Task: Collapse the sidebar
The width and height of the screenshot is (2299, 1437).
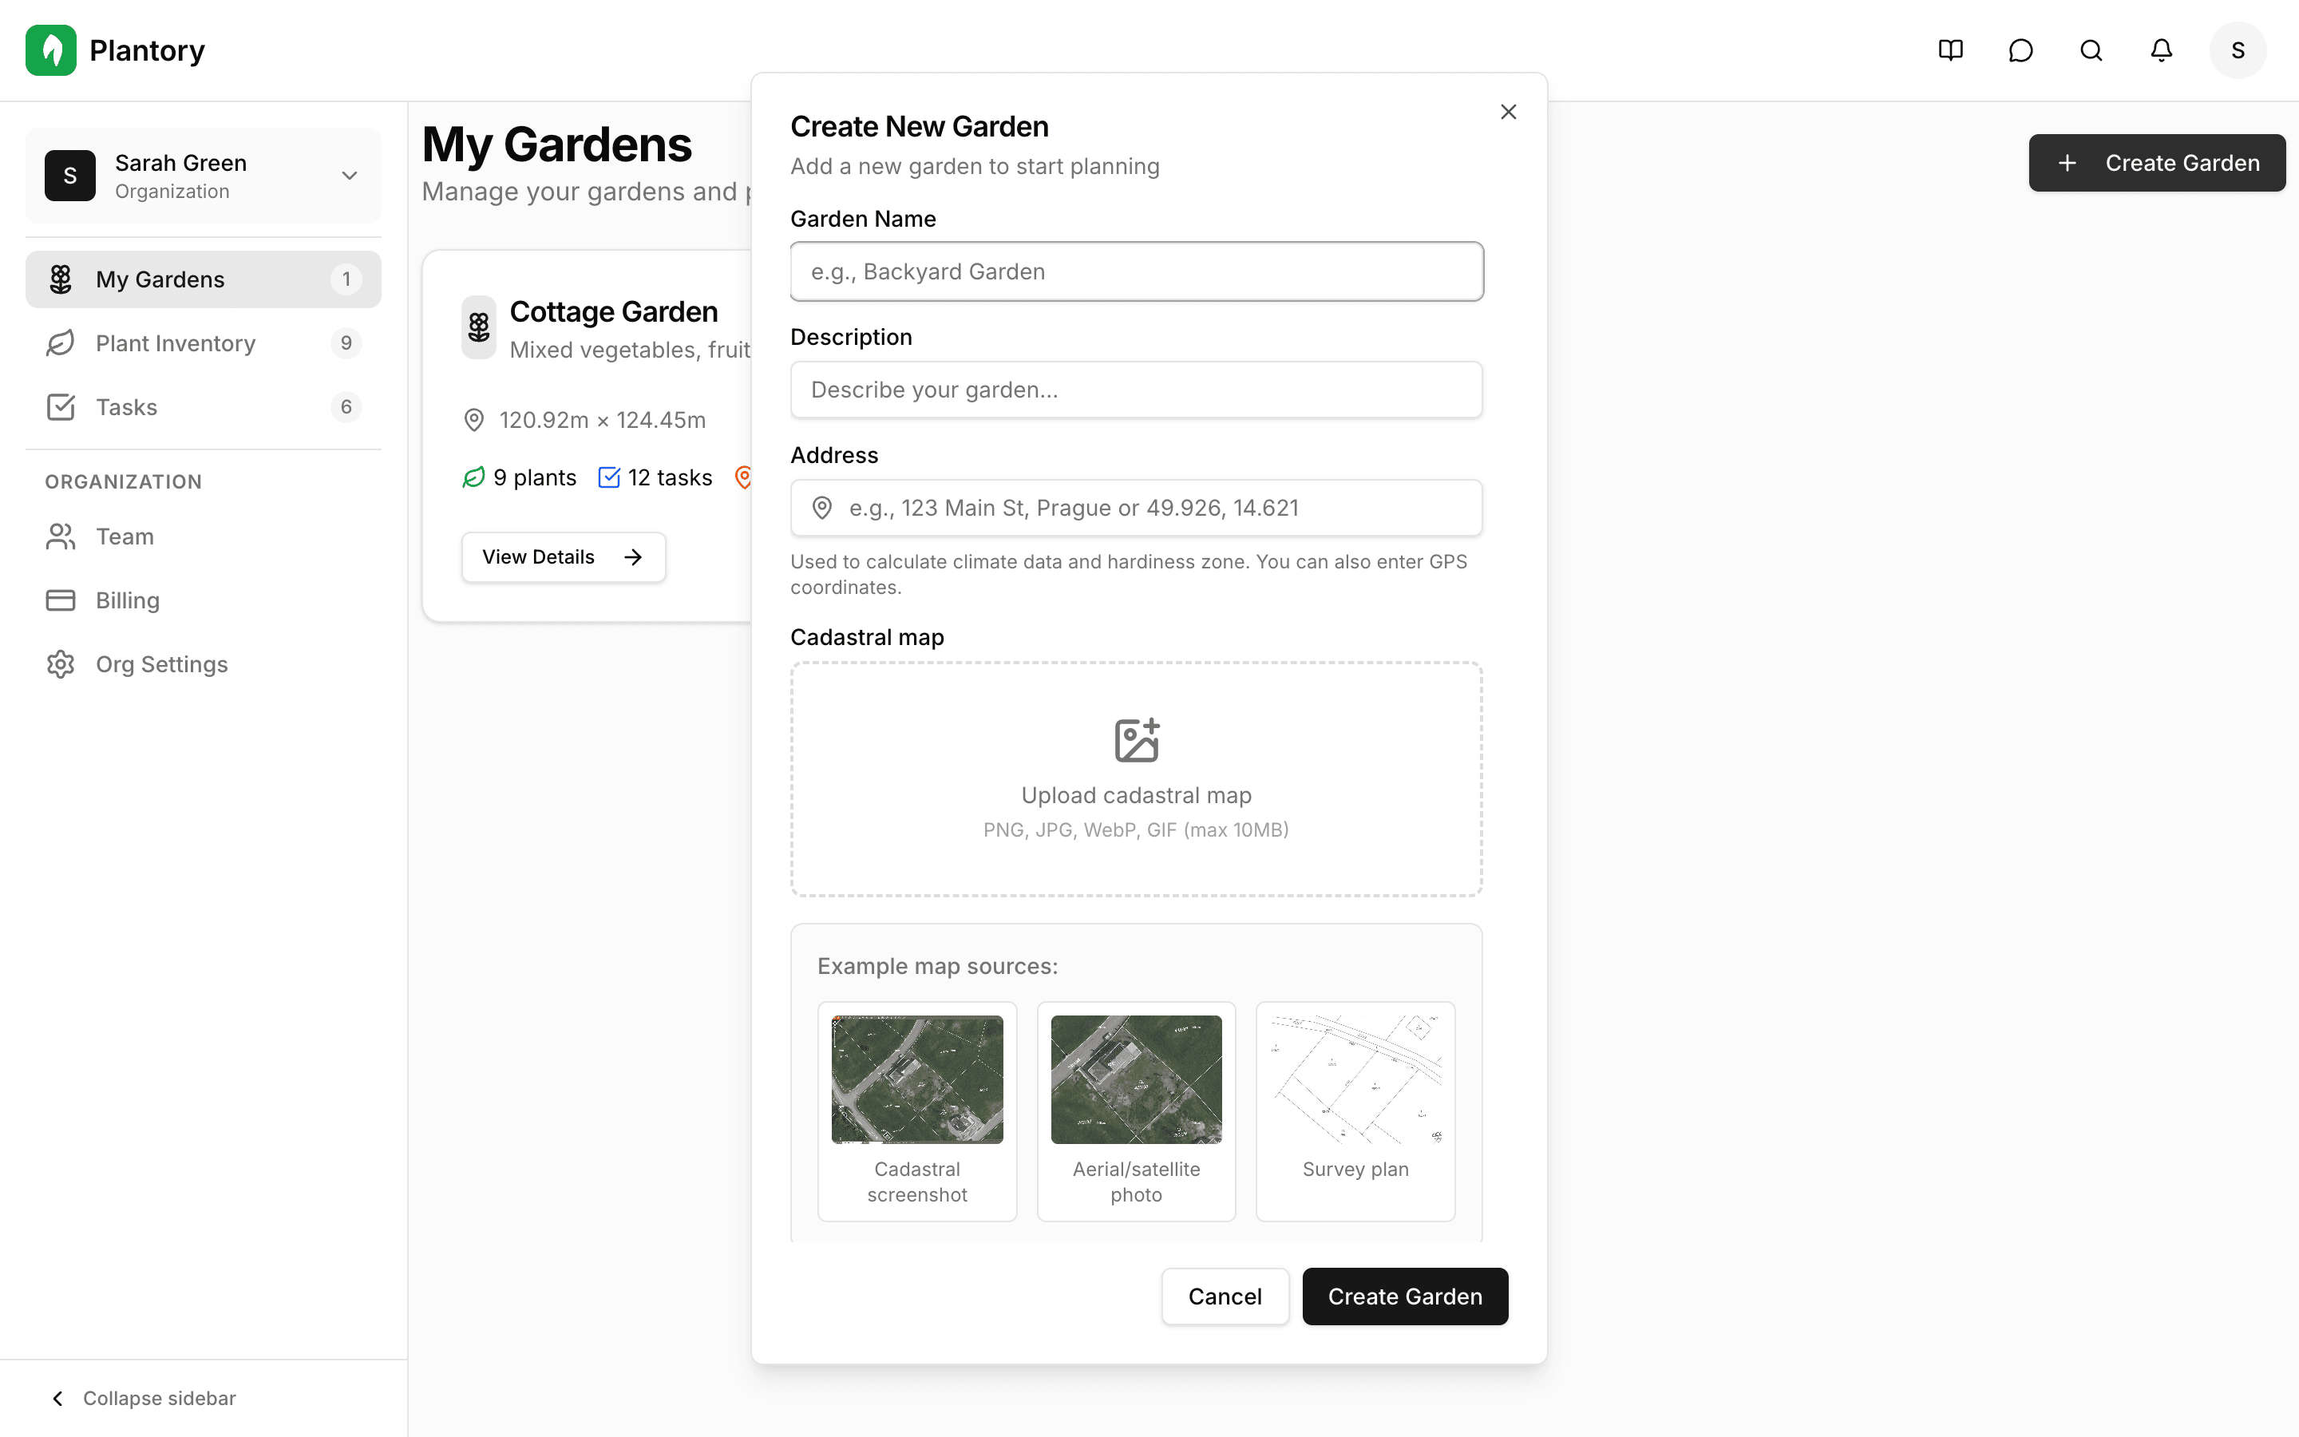Action: tap(144, 1397)
